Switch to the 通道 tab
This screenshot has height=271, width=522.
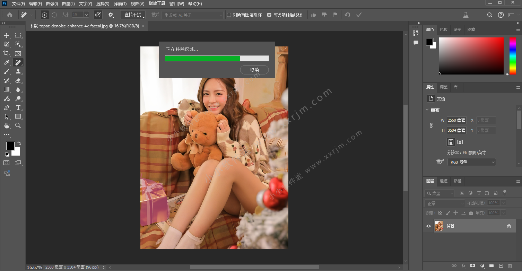(444, 181)
